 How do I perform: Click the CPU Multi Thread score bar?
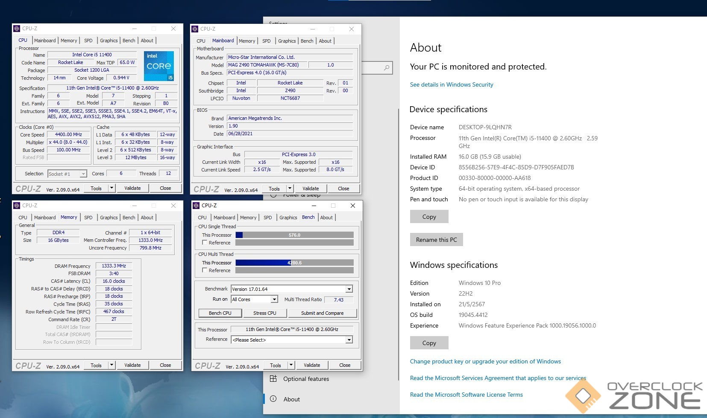point(294,263)
